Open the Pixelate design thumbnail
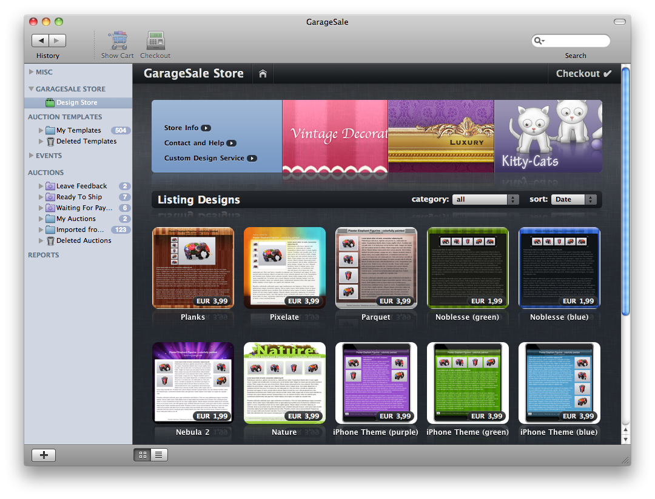Image resolution: width=655 pixels, height=499 pixels. click(x=284, y=268)
